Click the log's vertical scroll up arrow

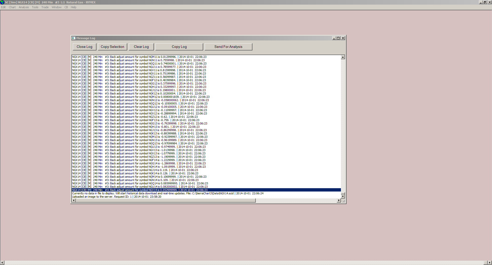343,57
